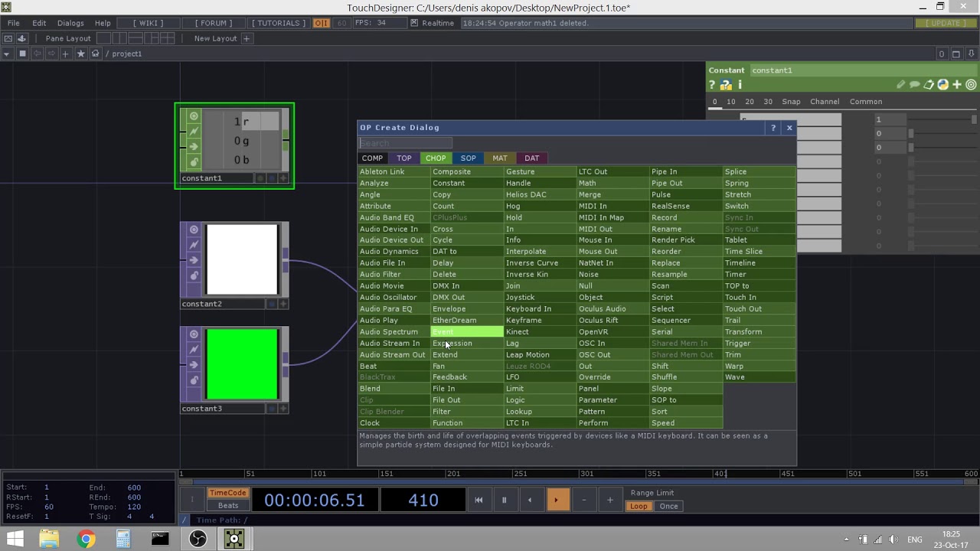The width and height of the screenshot is (980, 551).
Task: Click the plus icon in parameter header
Action: 957,85
